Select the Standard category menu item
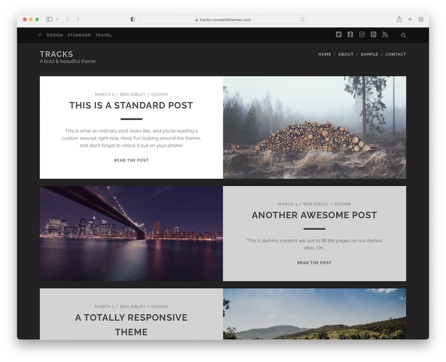The width and height of the screenshot is (446, 362). [79, 35]
